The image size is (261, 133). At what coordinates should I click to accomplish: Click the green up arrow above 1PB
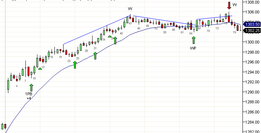pos(31,88)
